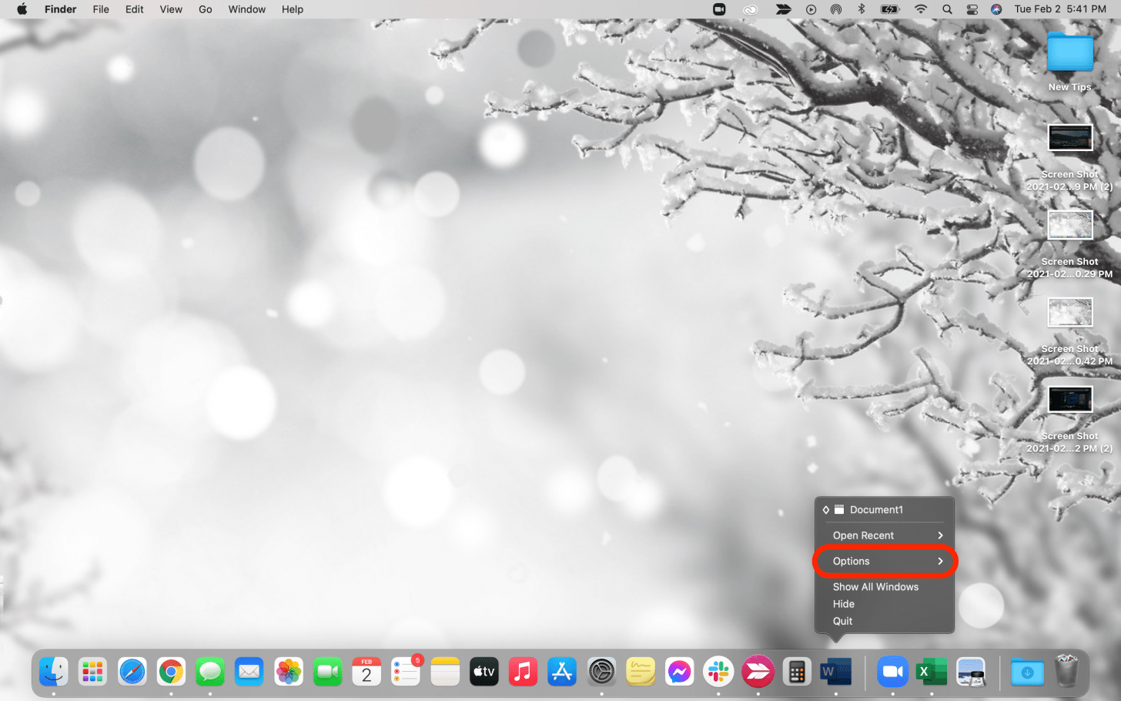Quit Word via the context menu
Image resolution: width=1121 pixels, height=701 pixels.
pyautogui.click(x=842, y=621)
